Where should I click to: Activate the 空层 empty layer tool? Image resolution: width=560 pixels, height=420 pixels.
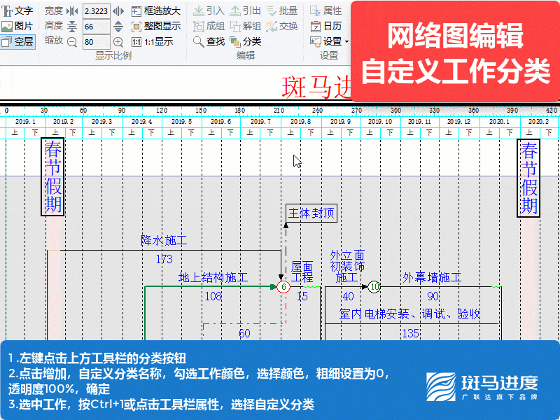[17, 41]
